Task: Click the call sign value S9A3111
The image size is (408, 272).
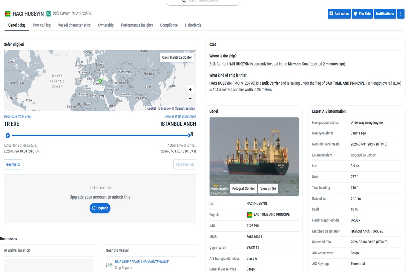Action: 253,247
